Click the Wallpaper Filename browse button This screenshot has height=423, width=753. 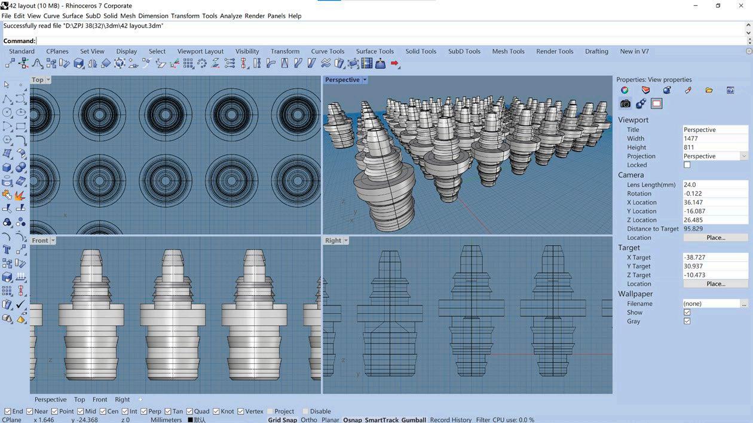coord(744,304)
